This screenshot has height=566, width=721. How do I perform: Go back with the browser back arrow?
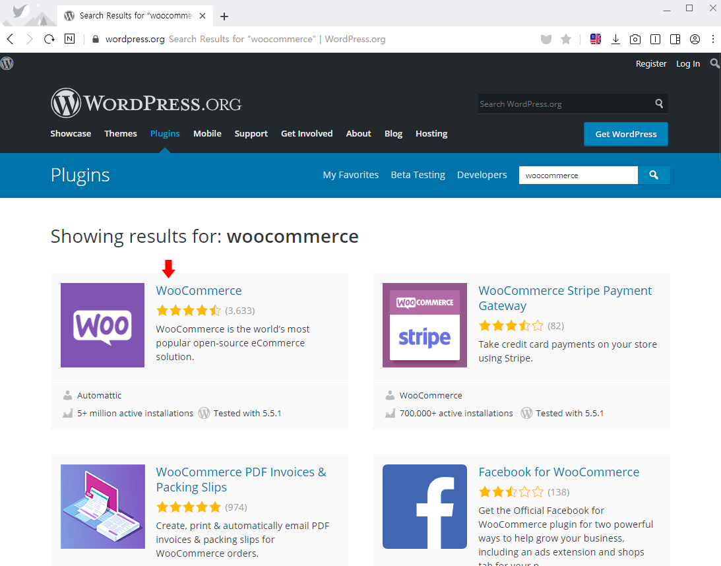point(11,39)
